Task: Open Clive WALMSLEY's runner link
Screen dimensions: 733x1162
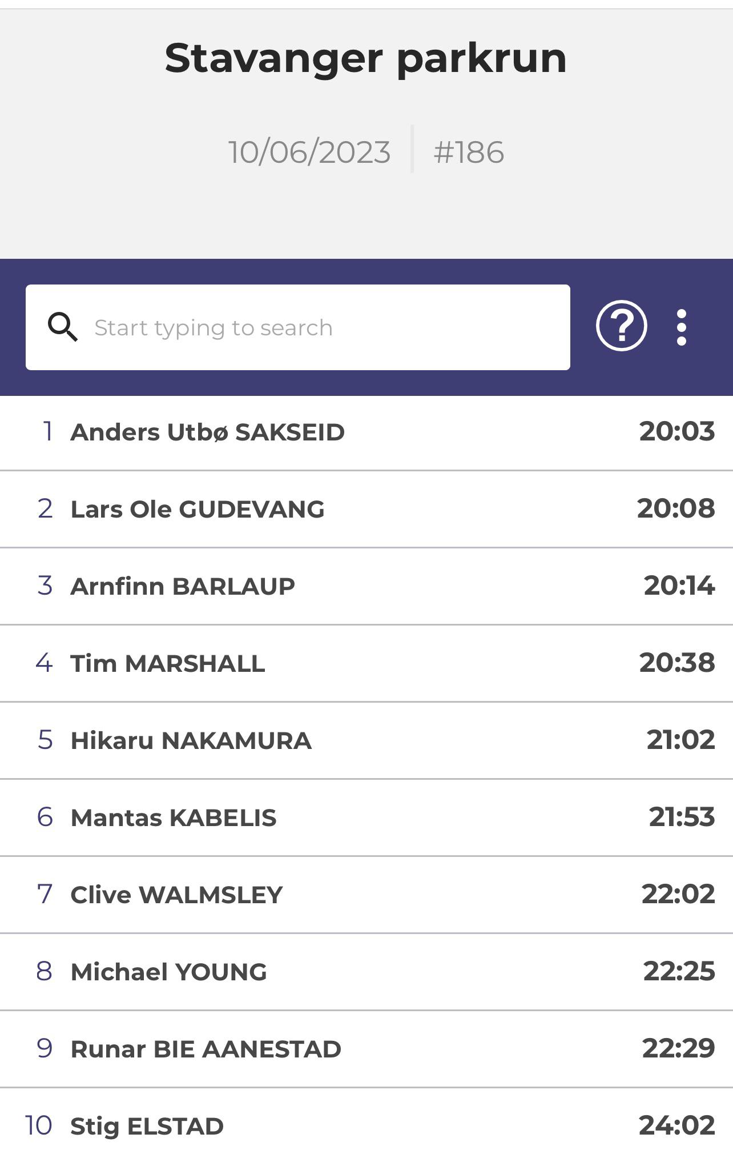Action: point(176,895)
